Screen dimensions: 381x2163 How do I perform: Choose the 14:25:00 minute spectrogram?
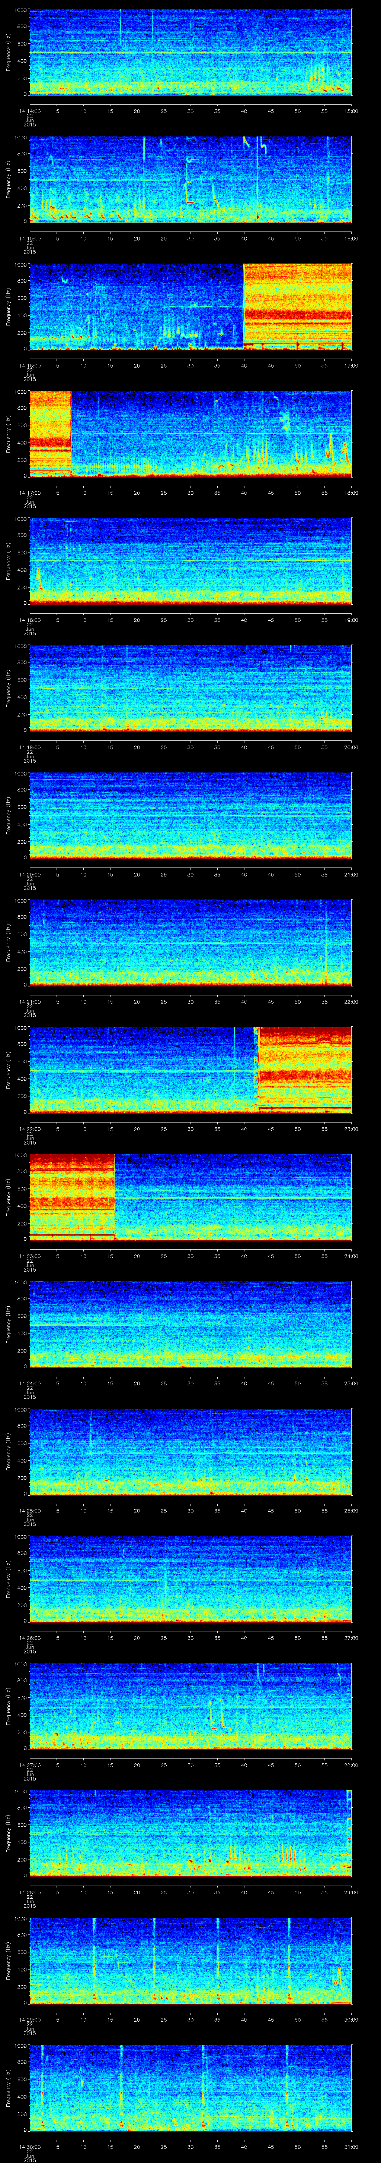pyautogui.click(x=190, y=1452)
